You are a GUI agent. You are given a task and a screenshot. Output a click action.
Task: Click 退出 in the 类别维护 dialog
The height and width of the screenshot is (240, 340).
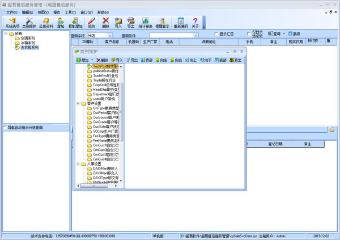(x=235, y=60)
